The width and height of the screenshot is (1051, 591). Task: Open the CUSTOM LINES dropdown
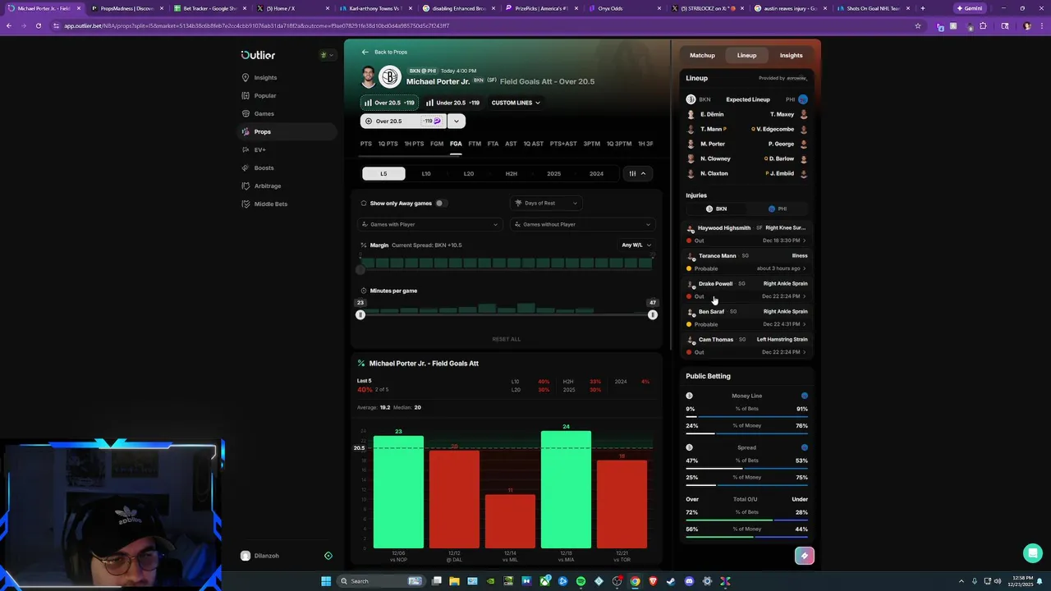[516, 103]
